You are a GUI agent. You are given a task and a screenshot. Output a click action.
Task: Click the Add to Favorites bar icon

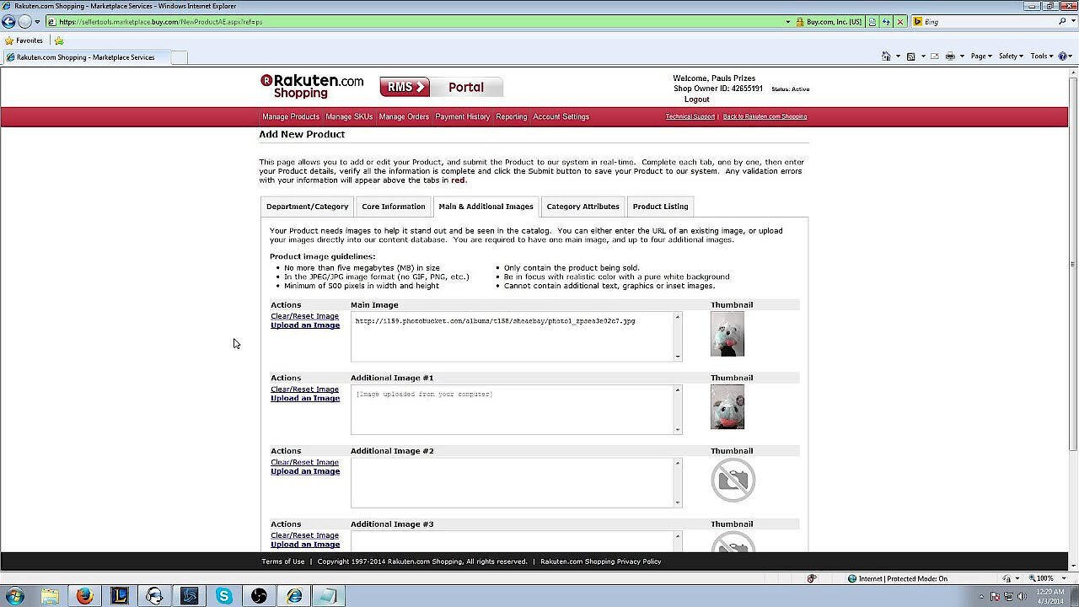tap(59, 40)
